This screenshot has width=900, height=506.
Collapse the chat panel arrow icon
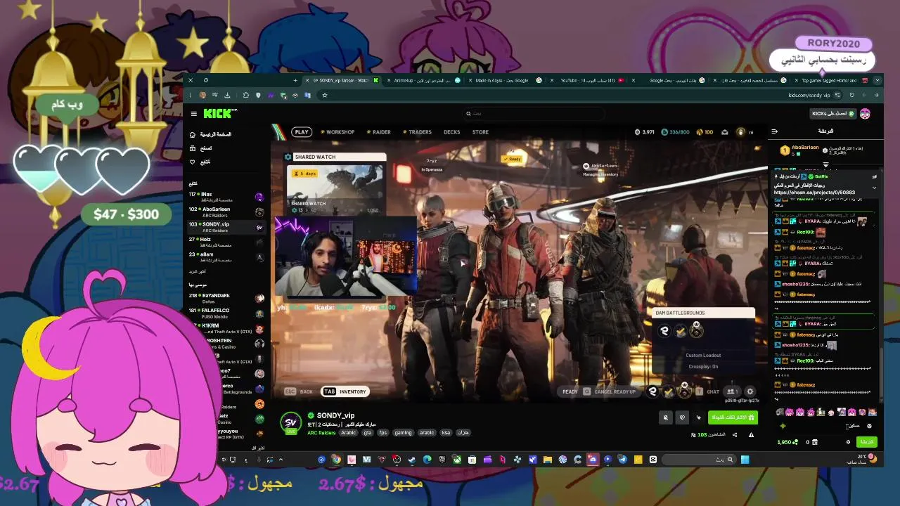click(x=774, y=131)
